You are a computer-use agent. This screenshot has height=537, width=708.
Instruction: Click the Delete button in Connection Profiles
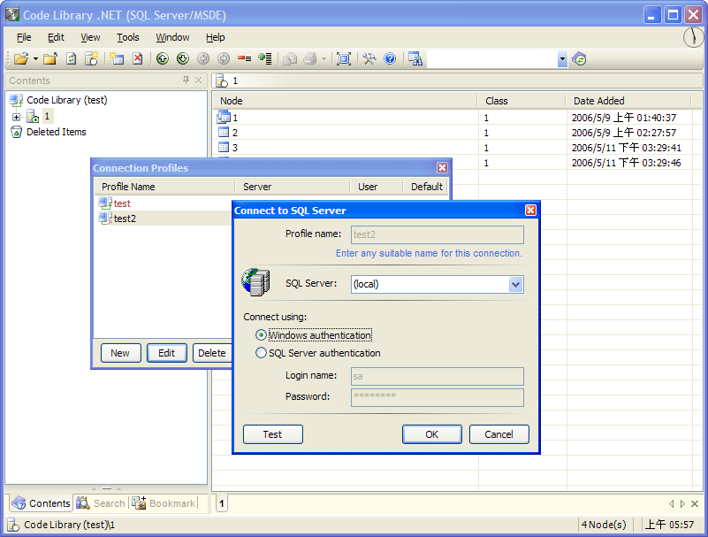point(212,353)
